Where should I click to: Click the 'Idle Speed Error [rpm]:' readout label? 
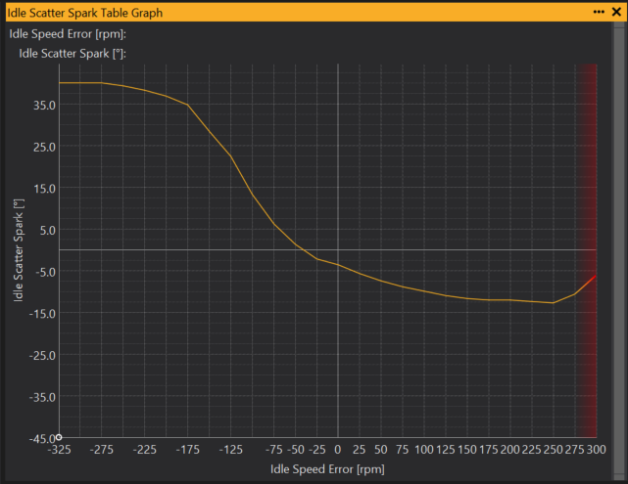[x=68, y=34]
